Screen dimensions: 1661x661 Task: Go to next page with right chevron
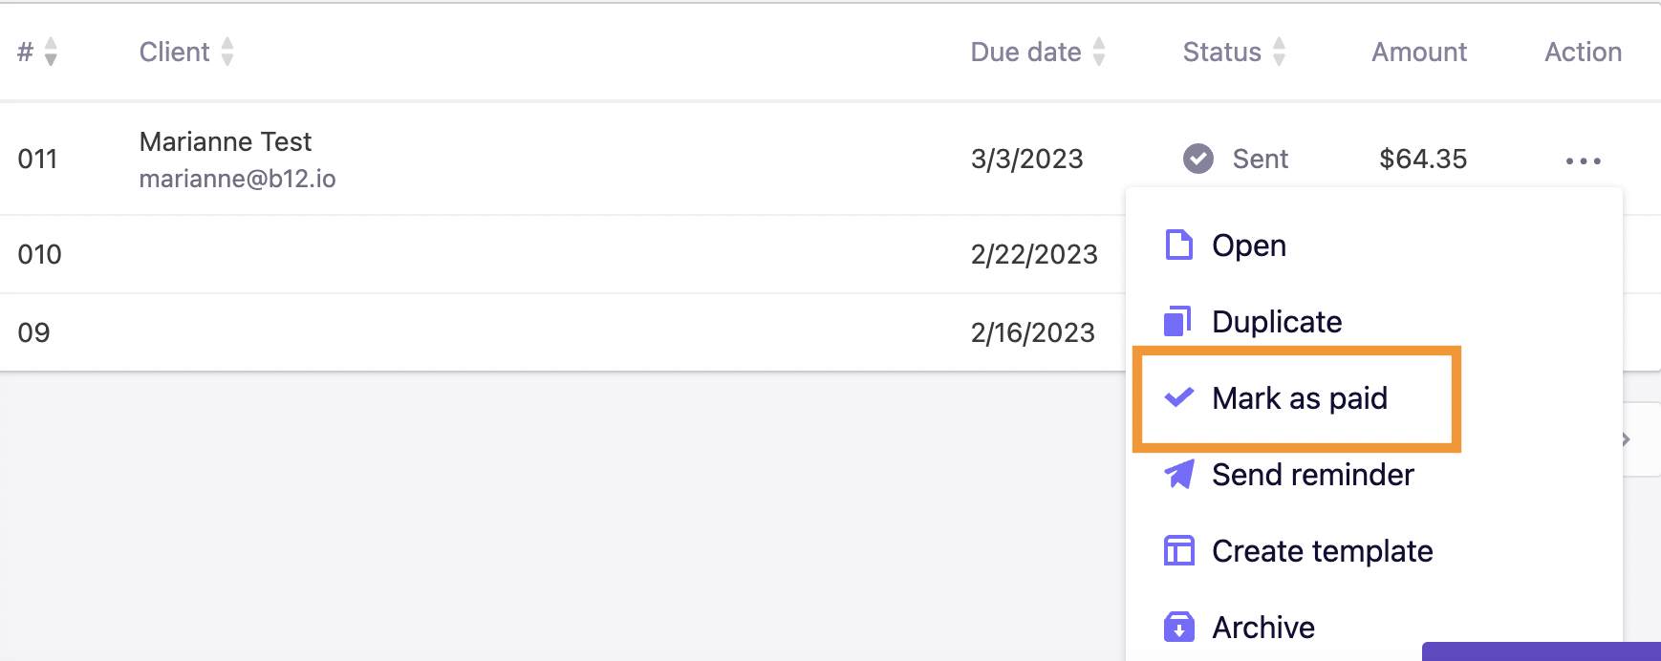(1626, 439)
